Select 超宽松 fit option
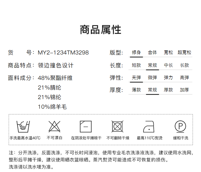Image resolution: width=201 pixels, height=172 pixels. (184, 53)
